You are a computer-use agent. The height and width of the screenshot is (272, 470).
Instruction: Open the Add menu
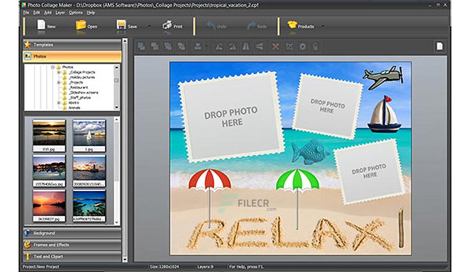pos(48,12)
